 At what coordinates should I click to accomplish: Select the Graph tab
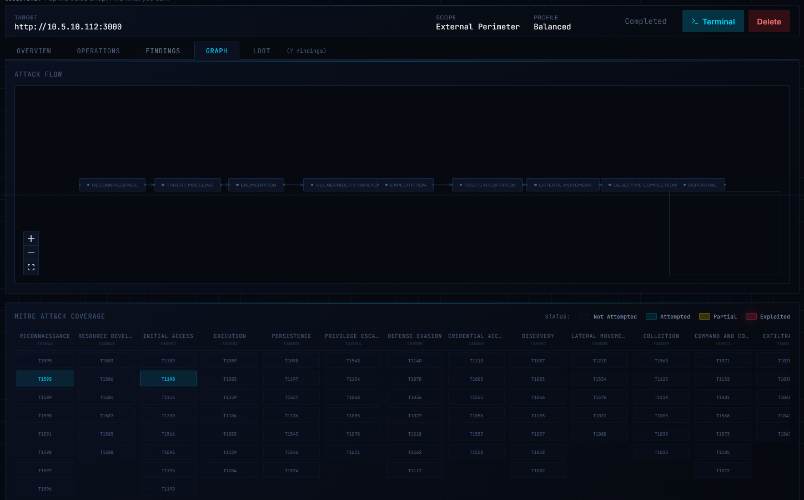coord(217,51)
